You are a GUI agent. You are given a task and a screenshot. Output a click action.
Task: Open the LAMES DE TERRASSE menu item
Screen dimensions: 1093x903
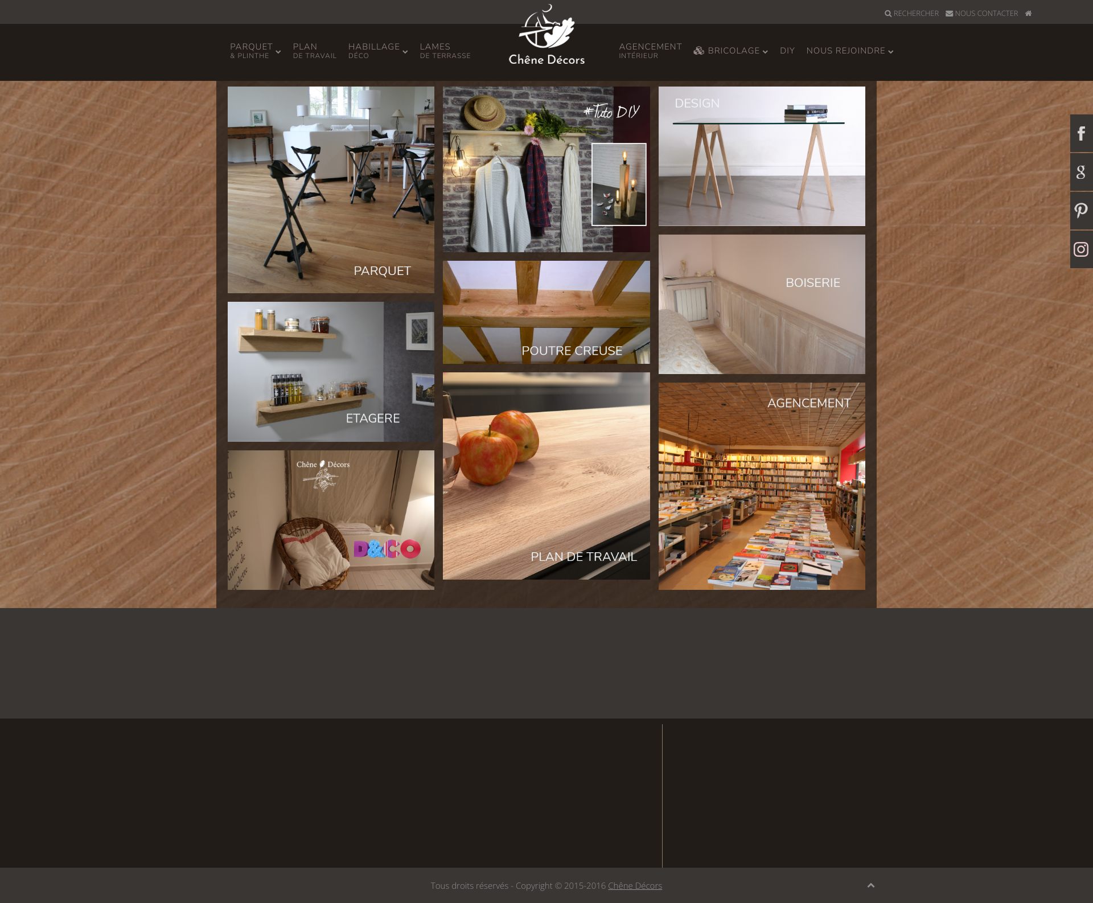point(445,51)
